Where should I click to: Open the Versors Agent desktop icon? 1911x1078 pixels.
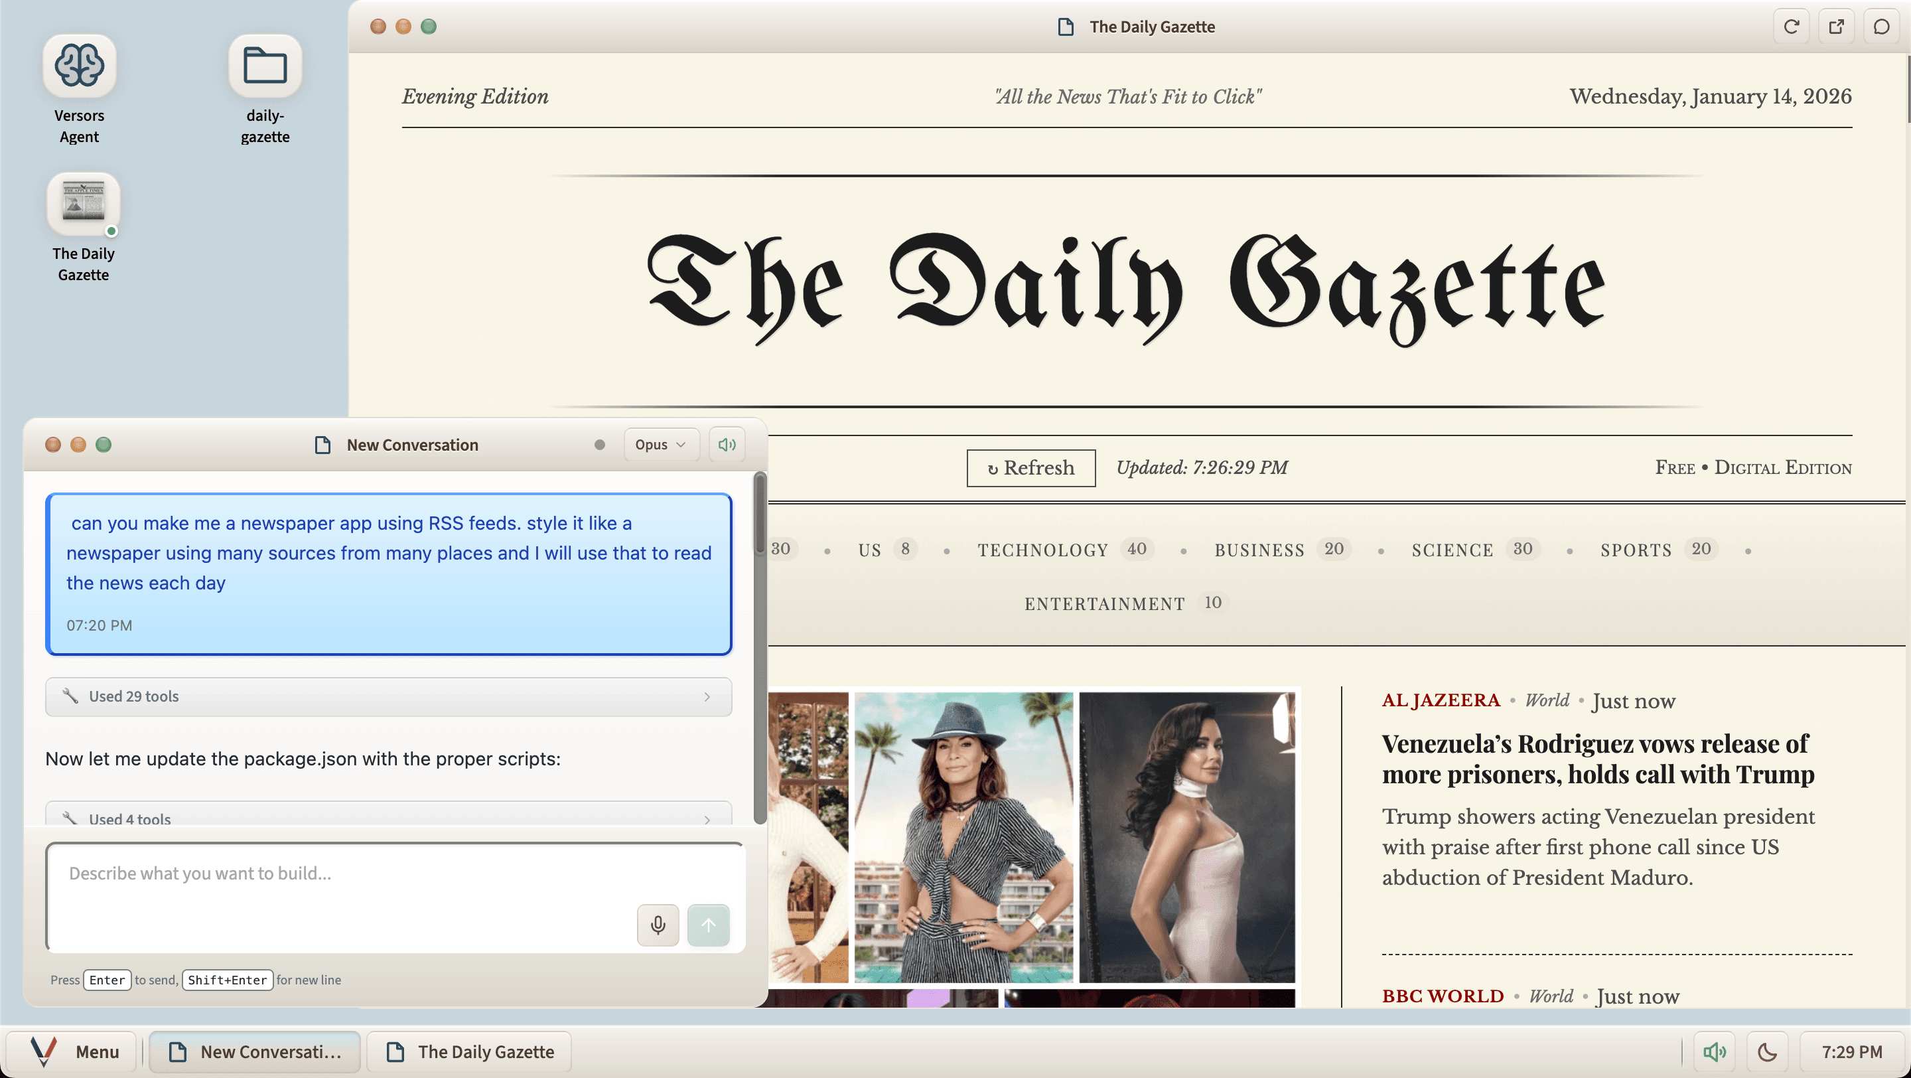coord(79,66)
